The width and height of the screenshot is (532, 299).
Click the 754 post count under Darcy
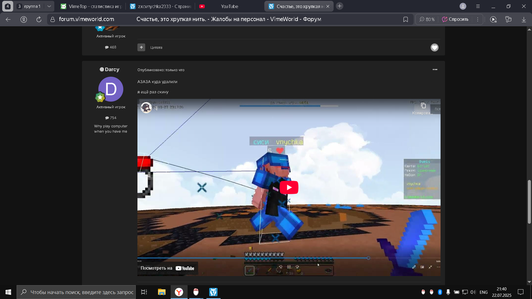click(111, 118)
